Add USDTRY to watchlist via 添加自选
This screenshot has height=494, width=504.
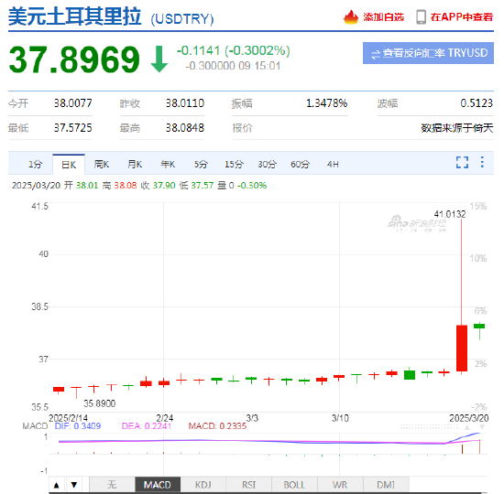pos(383,17)
